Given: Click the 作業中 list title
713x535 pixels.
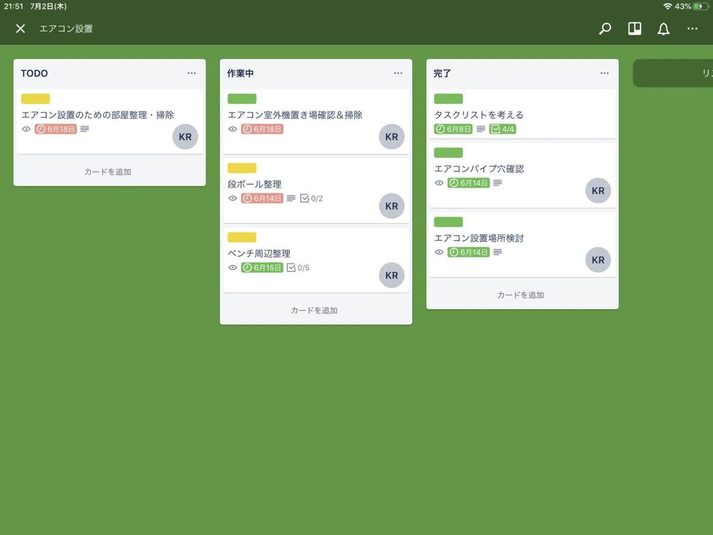Looking at the screenshot, I should click(x=241, y=74).
